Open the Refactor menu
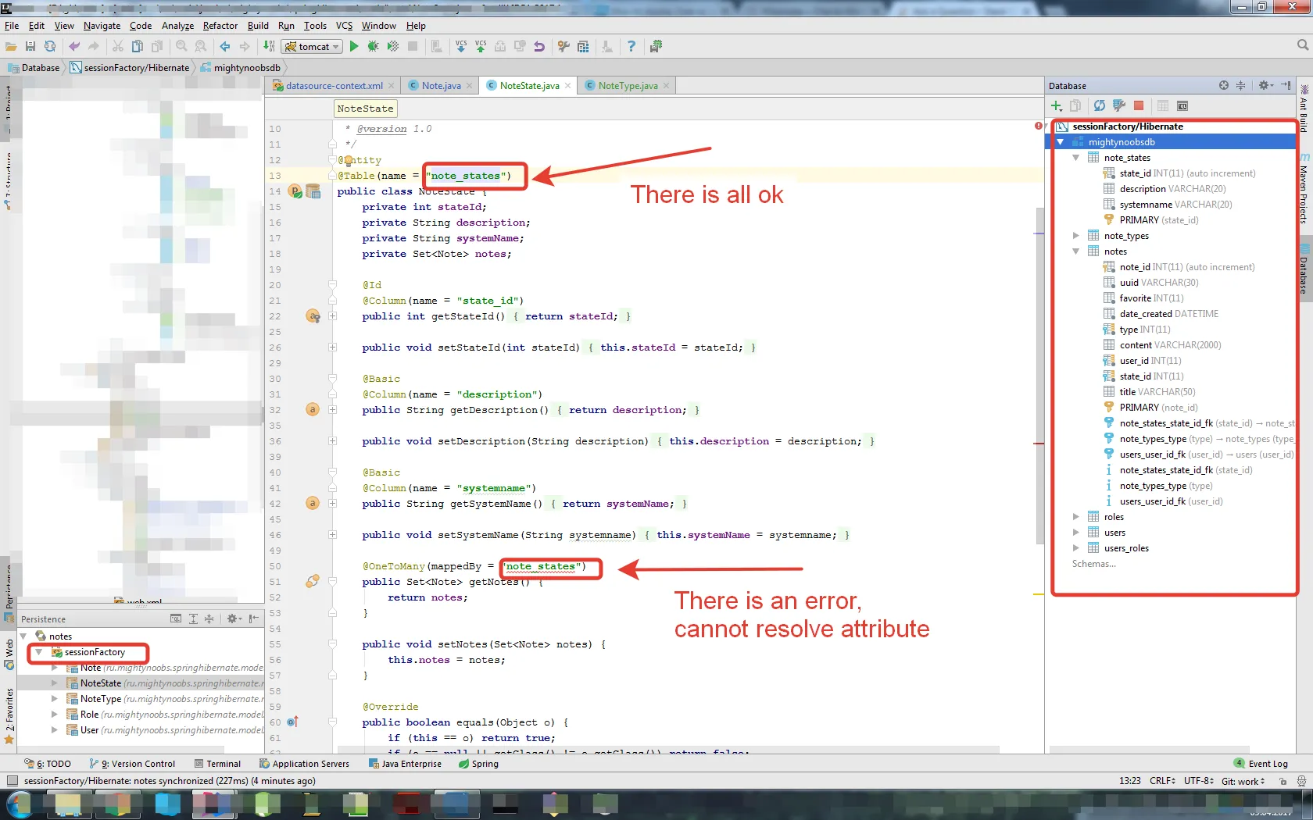 click(220, 26)
